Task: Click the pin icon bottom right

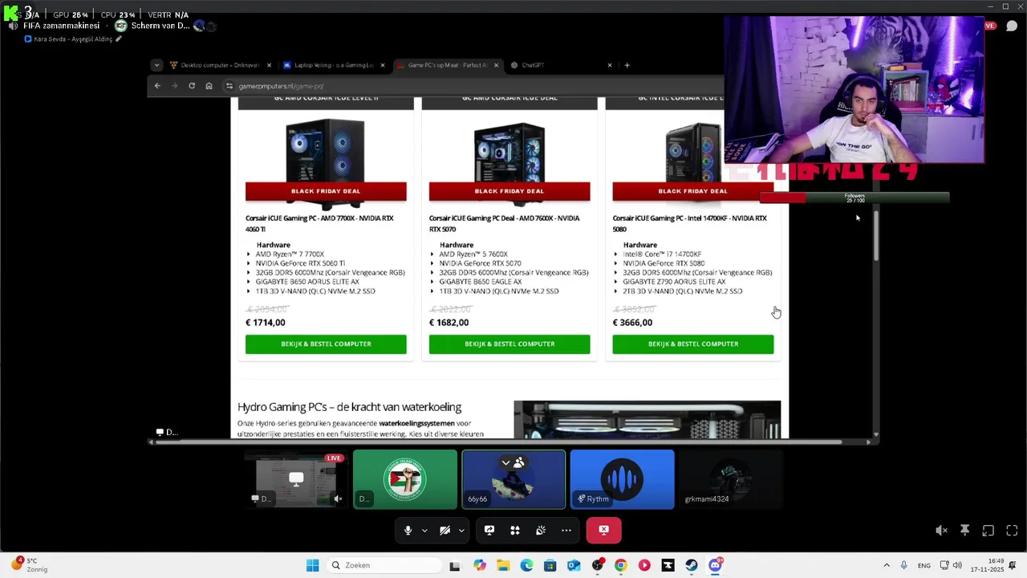Action: tap(964, 530)
